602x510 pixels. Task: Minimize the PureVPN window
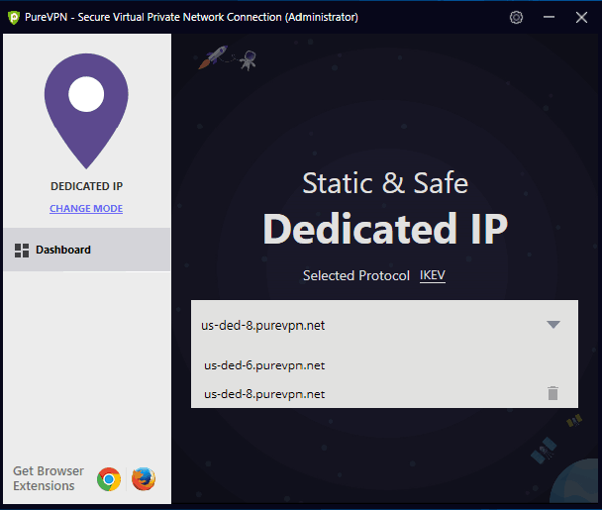(x=549, y=17)
